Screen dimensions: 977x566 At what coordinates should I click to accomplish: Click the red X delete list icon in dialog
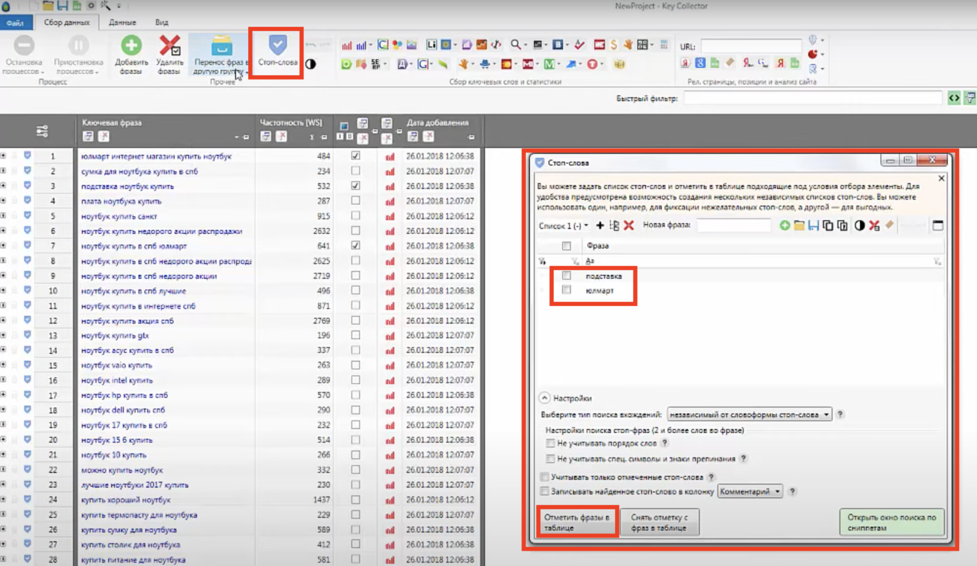click(x=629, y=225)
